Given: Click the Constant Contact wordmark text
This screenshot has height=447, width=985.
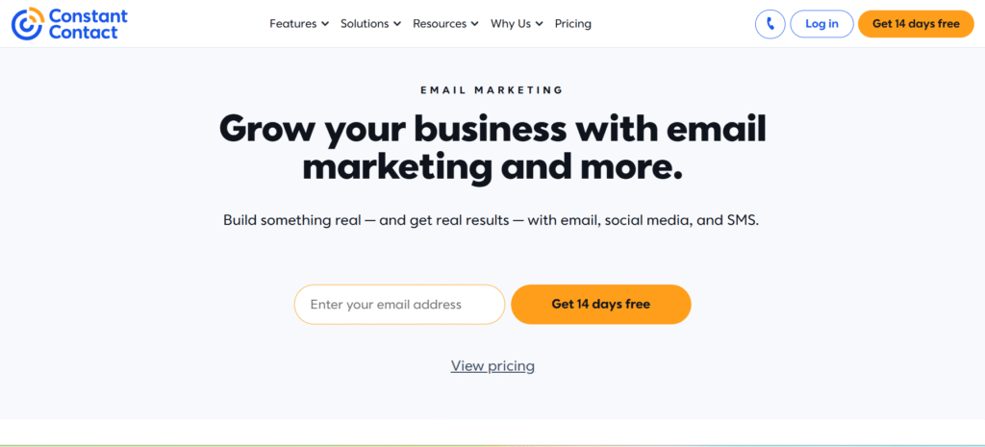Looking at the screenshot, I should pos(86,24).
